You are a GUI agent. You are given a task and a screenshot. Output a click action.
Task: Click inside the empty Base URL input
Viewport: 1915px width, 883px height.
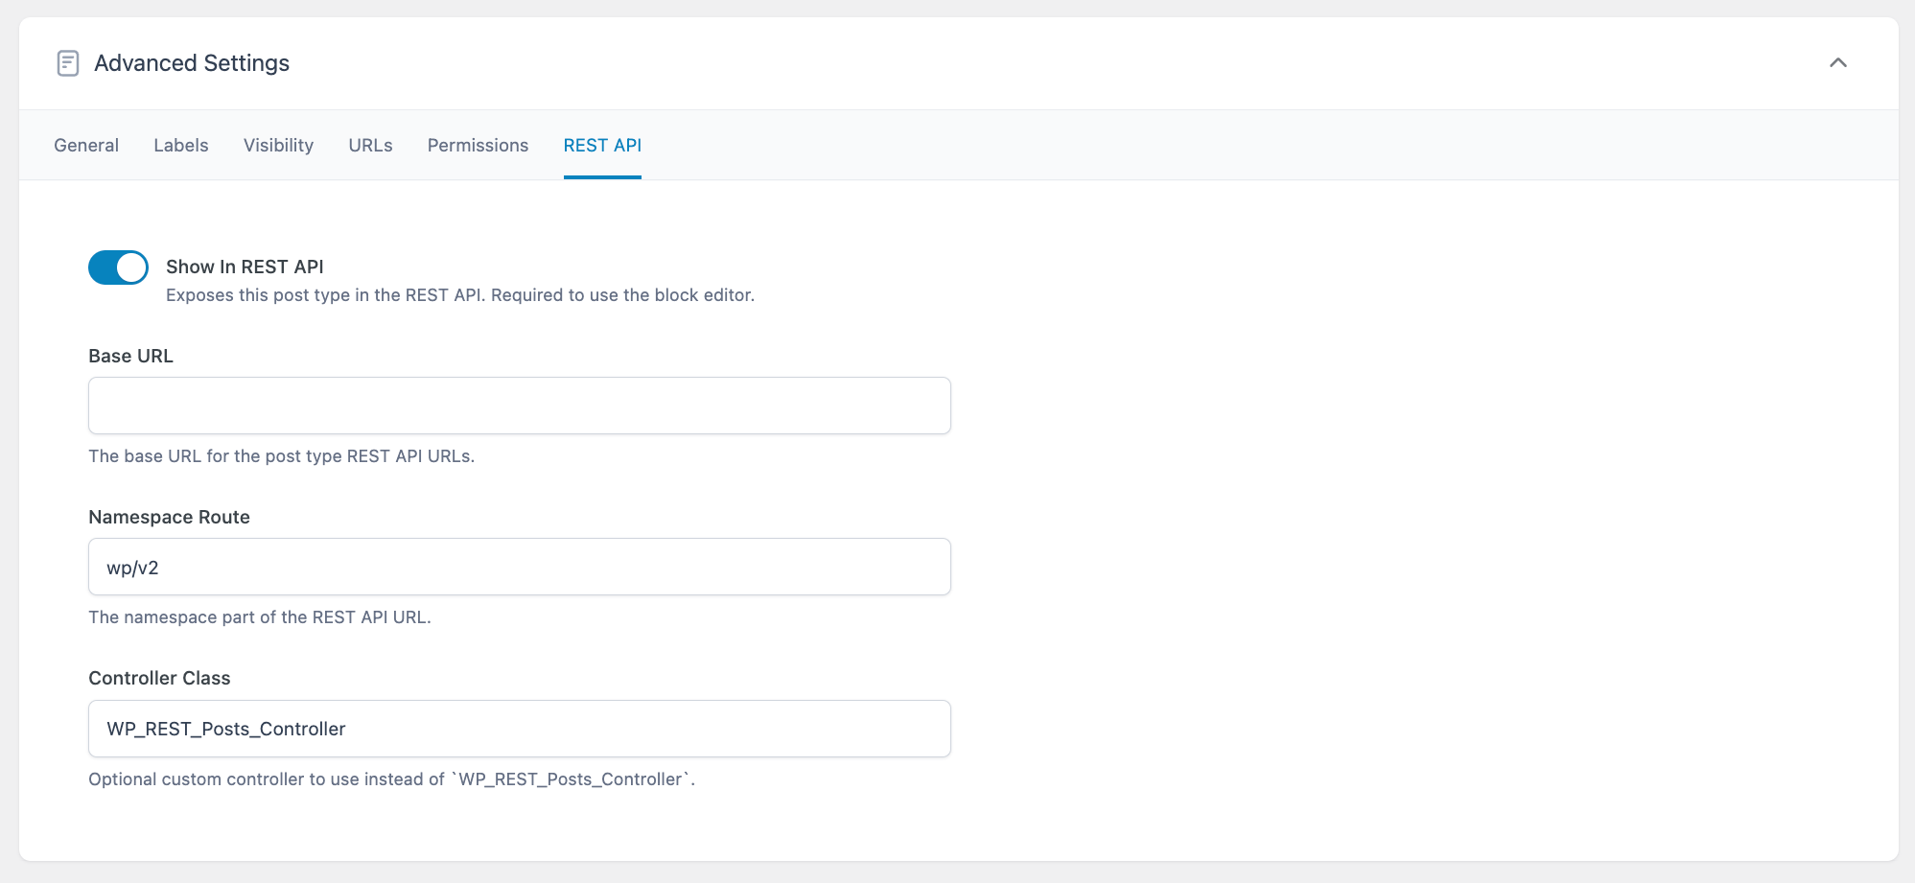point(519,405)
